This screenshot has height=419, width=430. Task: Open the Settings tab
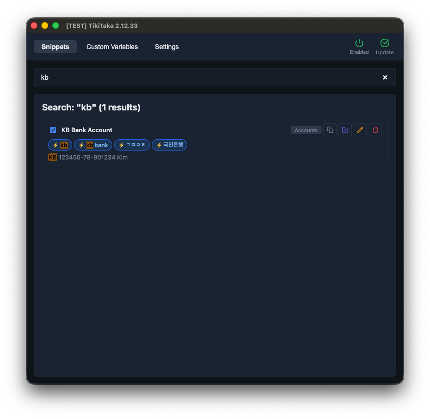(x=166, y=47)
